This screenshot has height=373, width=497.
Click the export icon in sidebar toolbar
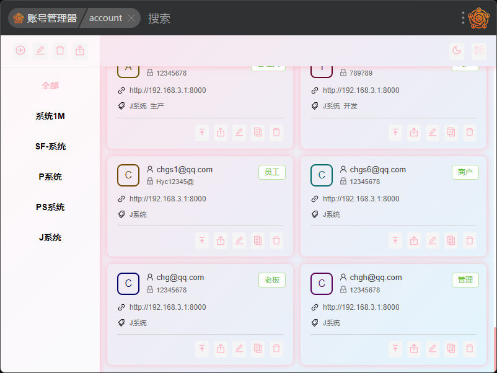(x=80, y=50)
